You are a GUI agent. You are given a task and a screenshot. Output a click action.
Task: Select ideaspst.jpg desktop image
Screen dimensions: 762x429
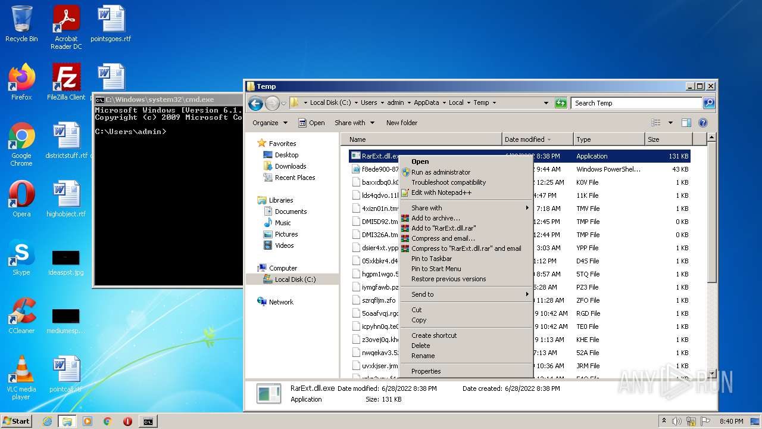click(66, 262)
